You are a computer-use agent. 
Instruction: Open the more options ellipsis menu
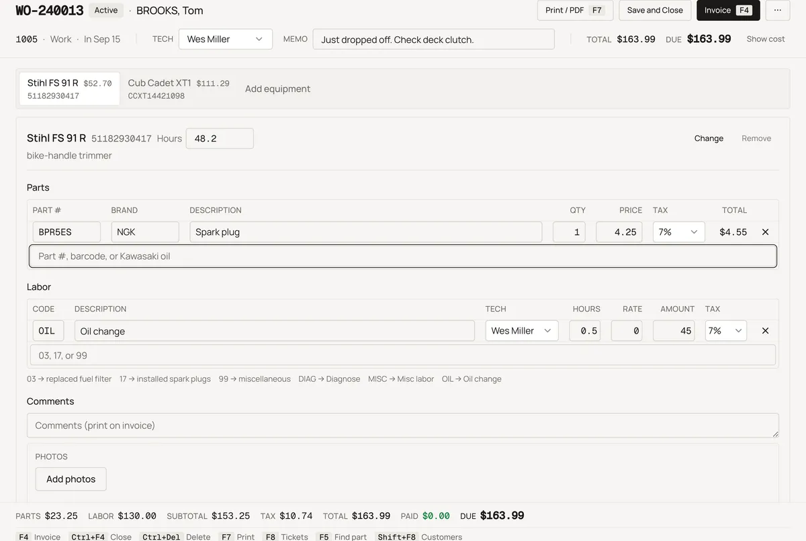[778, 10]
